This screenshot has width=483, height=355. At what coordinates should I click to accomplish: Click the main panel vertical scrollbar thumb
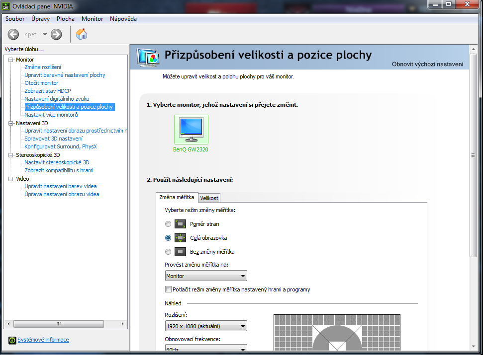tap(473, 155)
